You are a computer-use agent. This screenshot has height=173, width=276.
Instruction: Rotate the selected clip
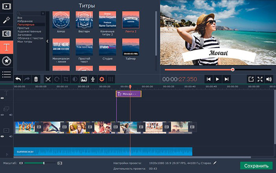[57, 79]
